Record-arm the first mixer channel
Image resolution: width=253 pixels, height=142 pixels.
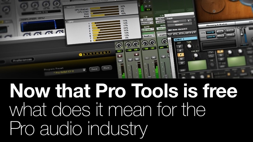120,56
